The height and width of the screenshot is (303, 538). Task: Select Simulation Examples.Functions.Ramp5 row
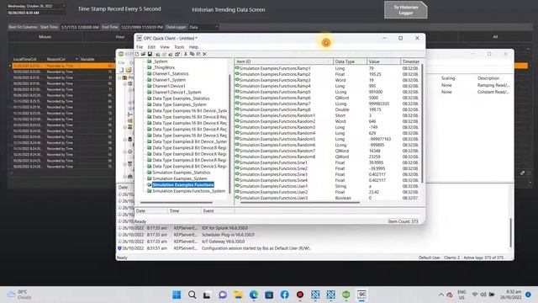328,92
